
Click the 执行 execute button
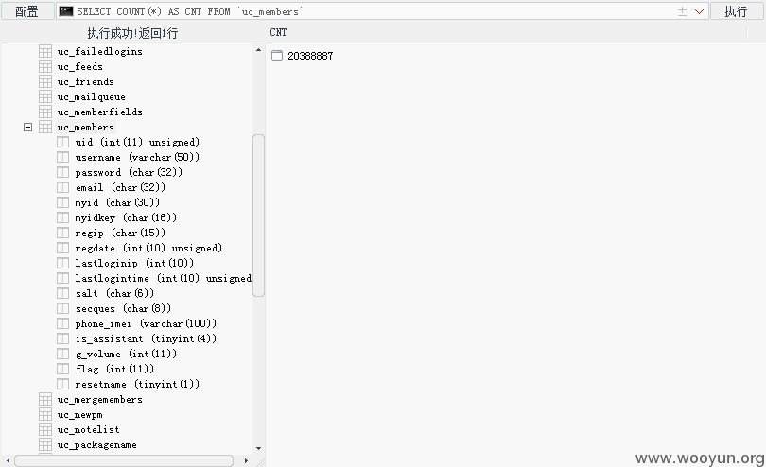click(736, 10)
